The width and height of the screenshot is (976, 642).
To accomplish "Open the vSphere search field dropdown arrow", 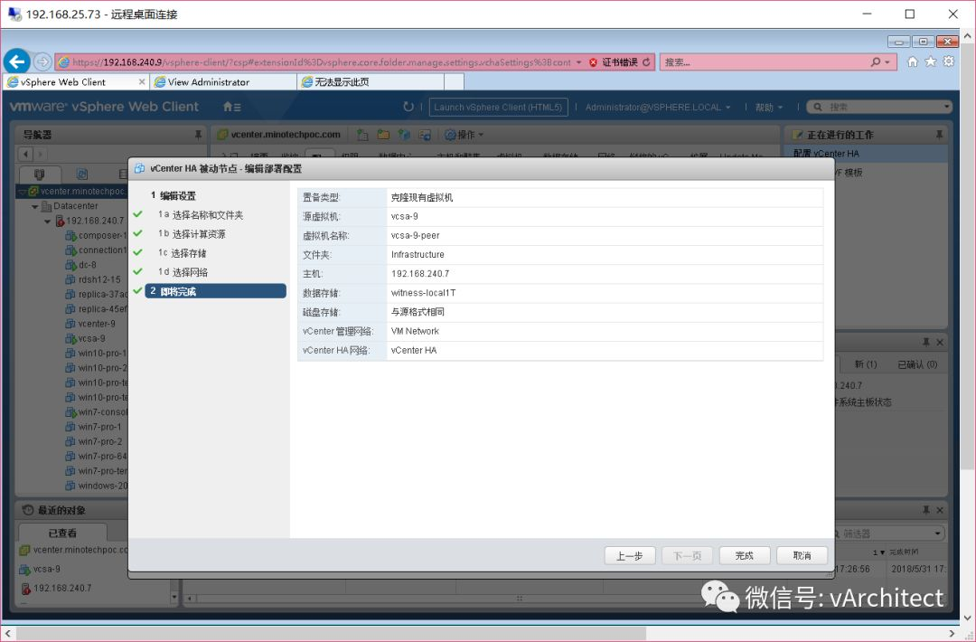I will pyautogui.click(x=947, y=107).
